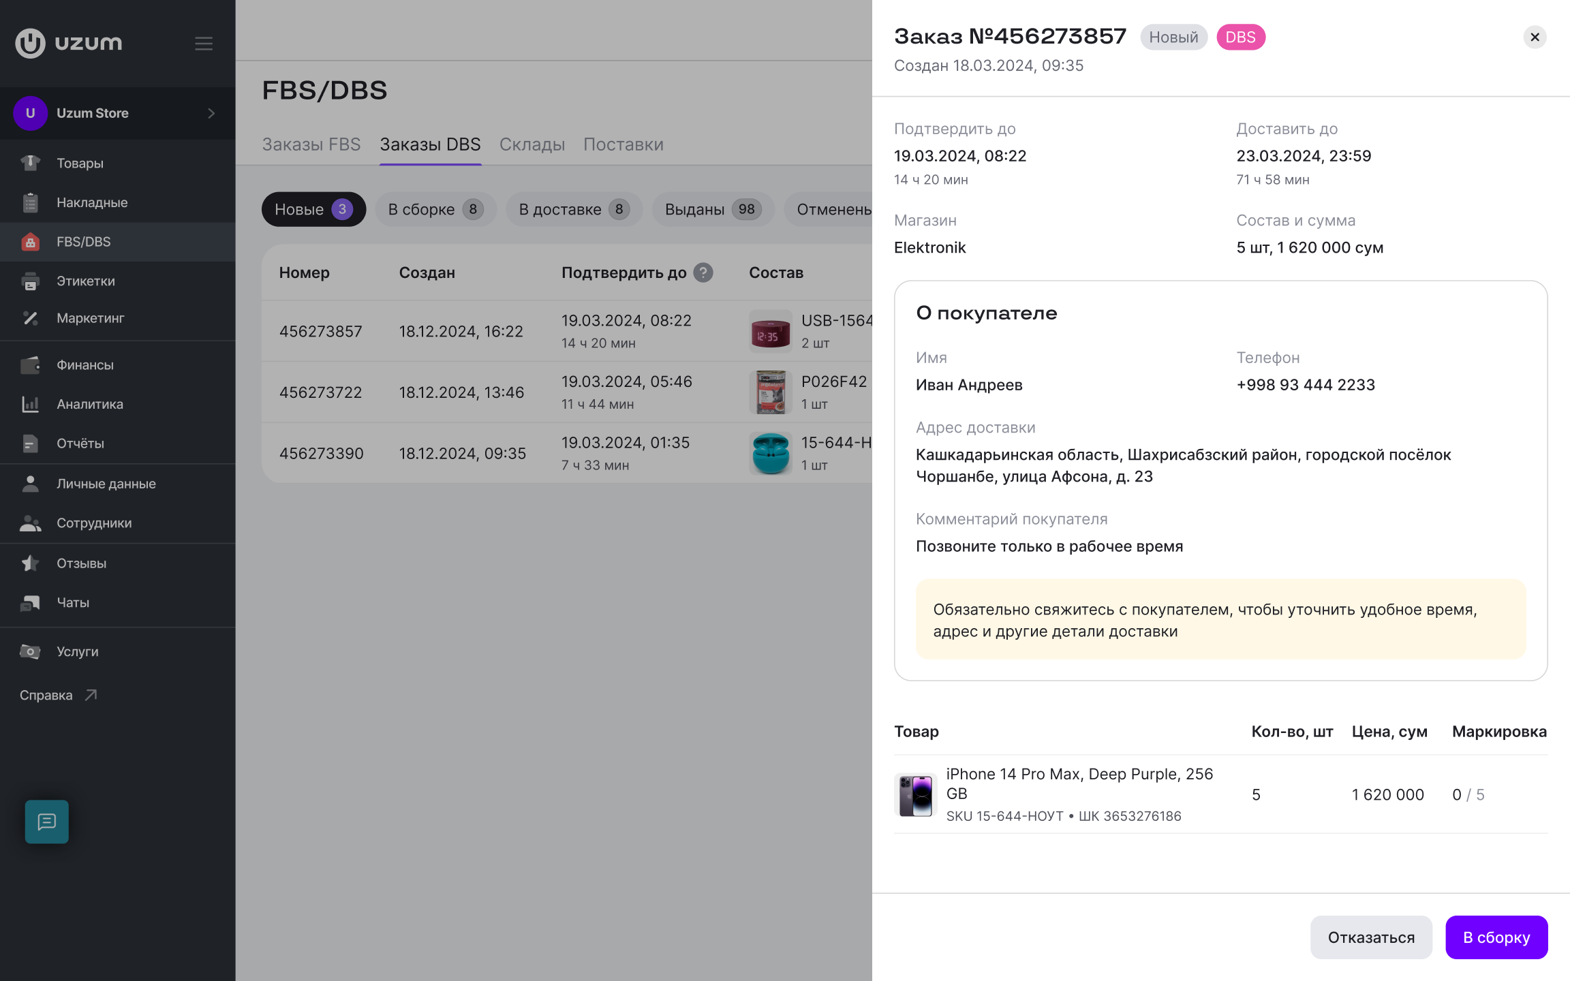Open the floating support chat widget
Viewport: 1570px width, 981px height.
[x=47, y=822]
